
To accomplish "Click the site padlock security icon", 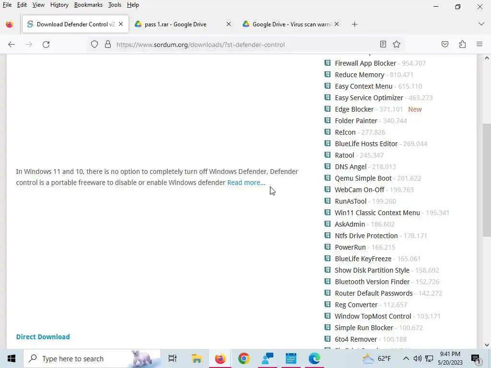I will pyautogui.click(x=108, y=45).
